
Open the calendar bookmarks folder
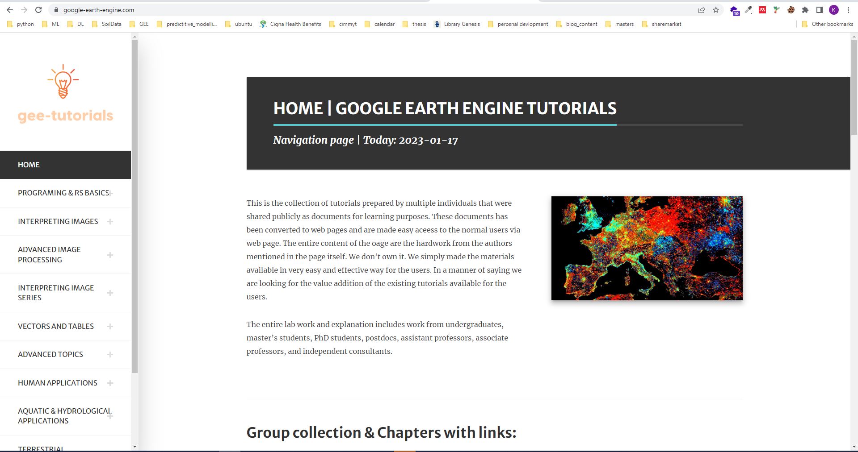[379, 24]
